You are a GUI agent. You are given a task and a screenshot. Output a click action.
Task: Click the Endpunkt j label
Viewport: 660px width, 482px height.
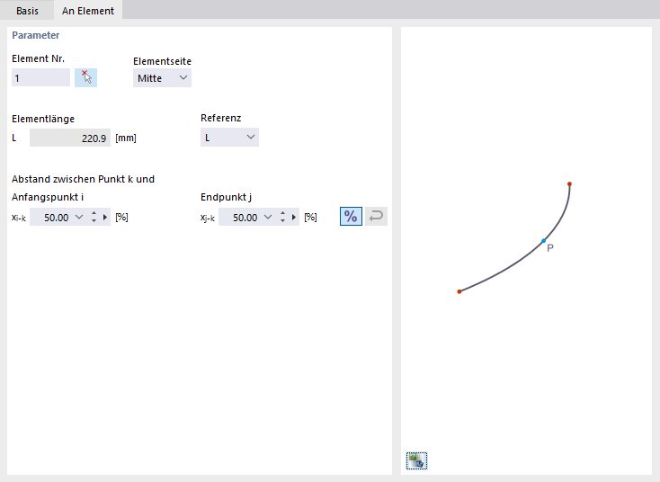click(226, 197)
